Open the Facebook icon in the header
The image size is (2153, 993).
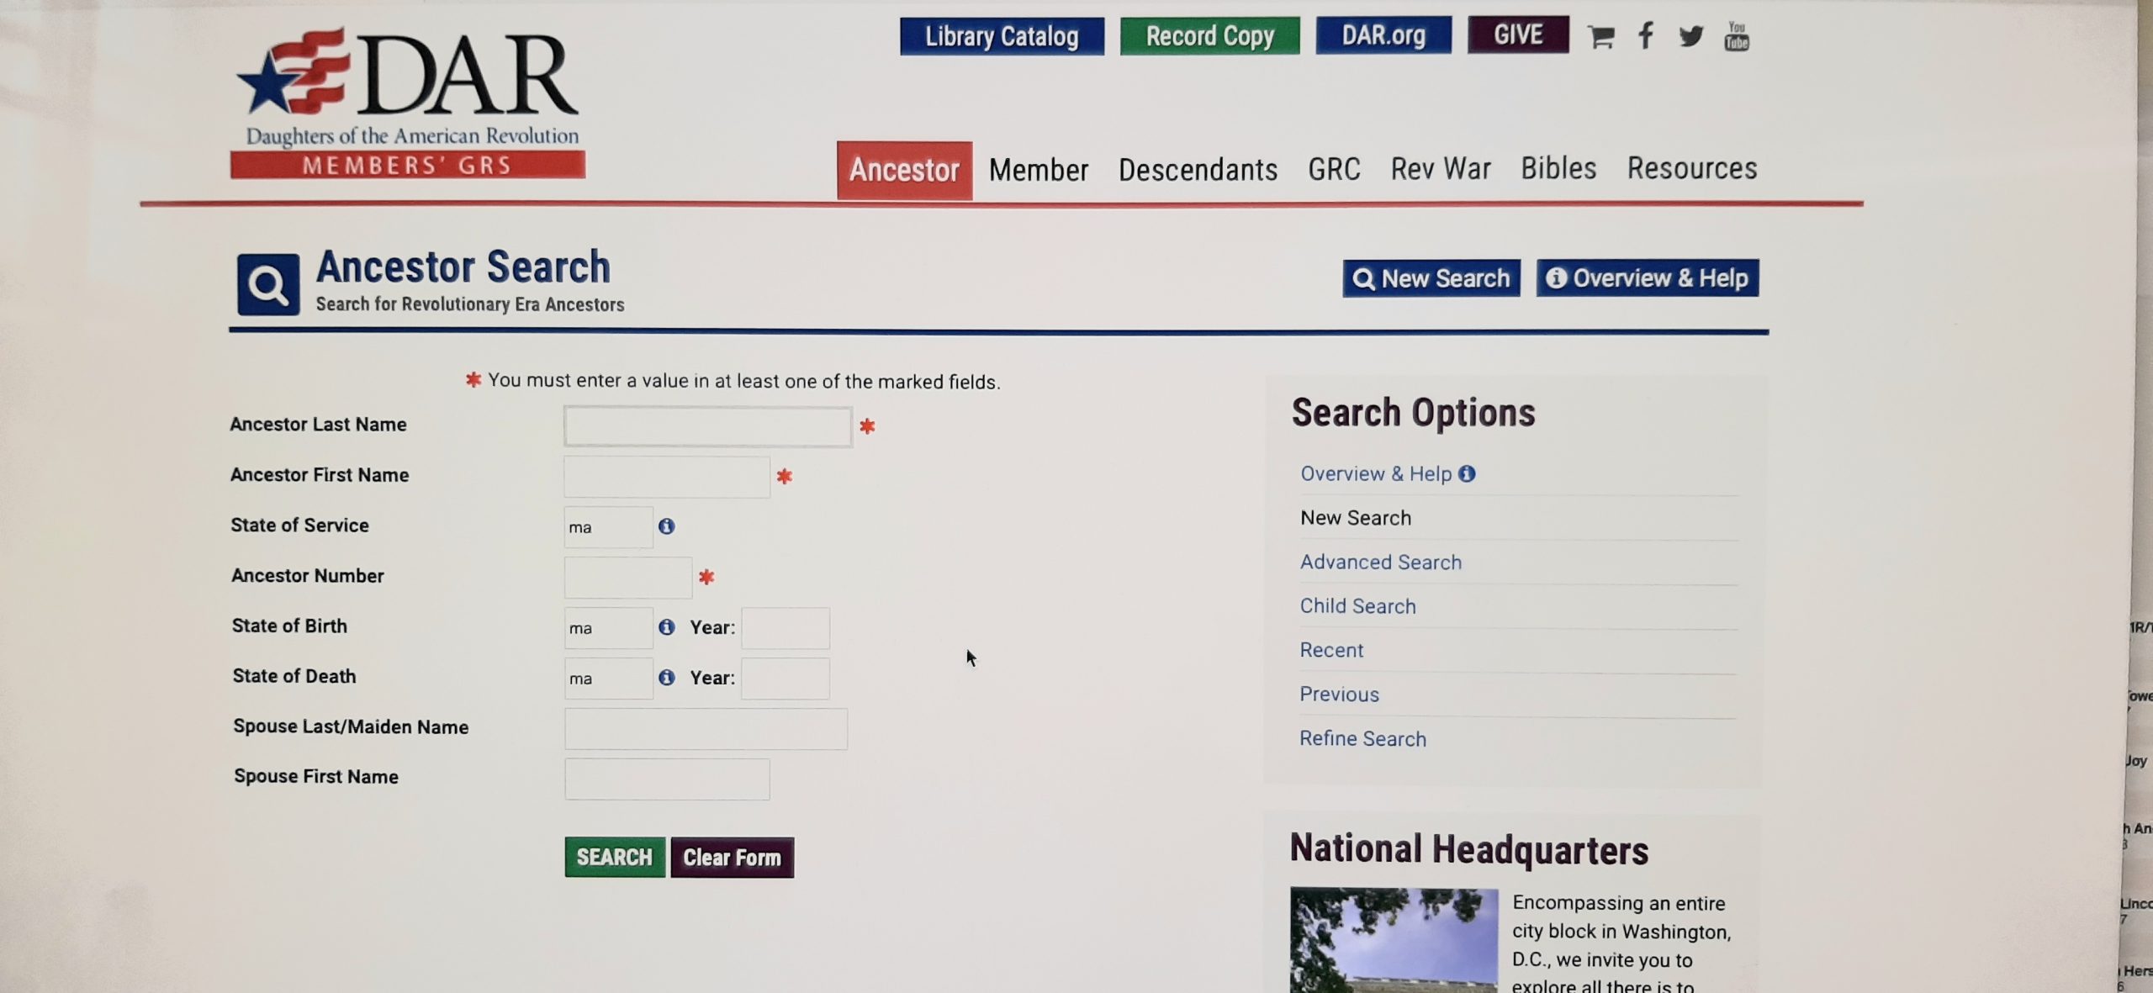point(1646,36)
